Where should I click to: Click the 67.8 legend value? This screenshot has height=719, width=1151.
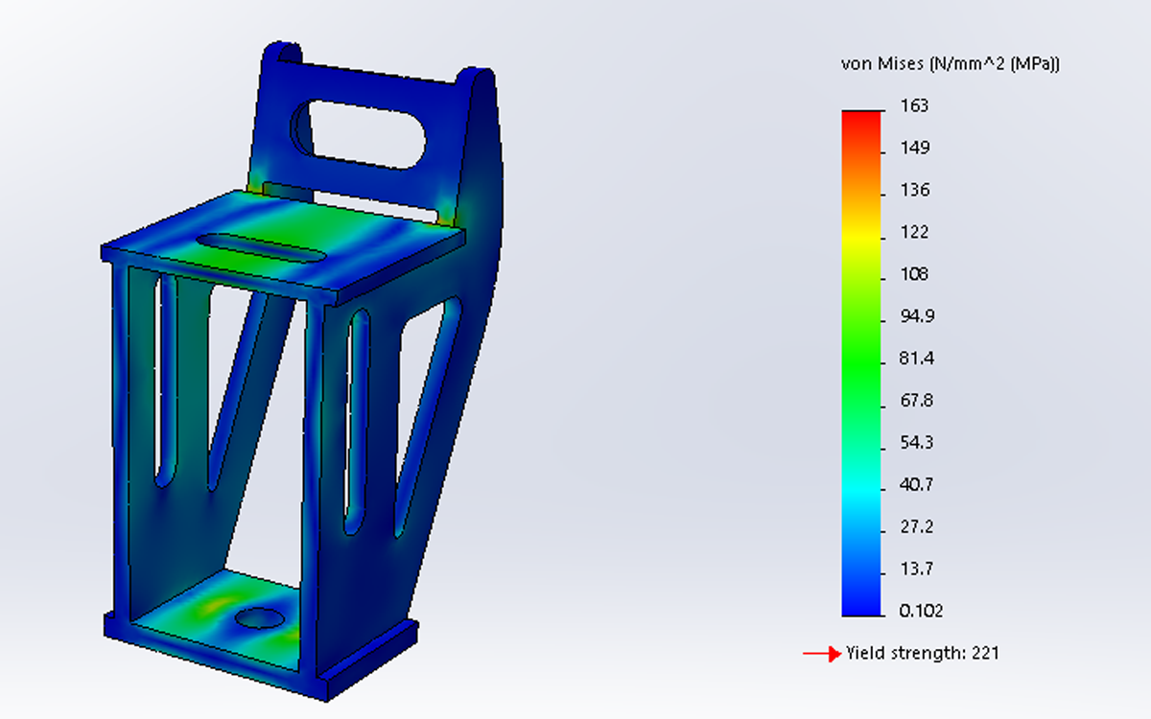pyautogui.click(x=917, y=401)
